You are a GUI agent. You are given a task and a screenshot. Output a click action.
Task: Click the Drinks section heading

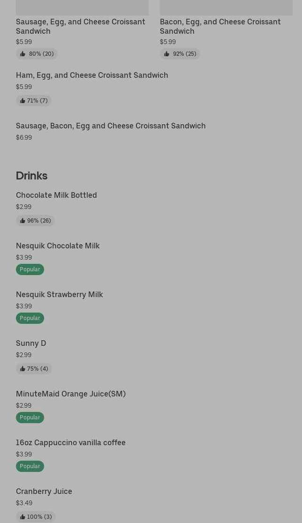click(32, 176)
